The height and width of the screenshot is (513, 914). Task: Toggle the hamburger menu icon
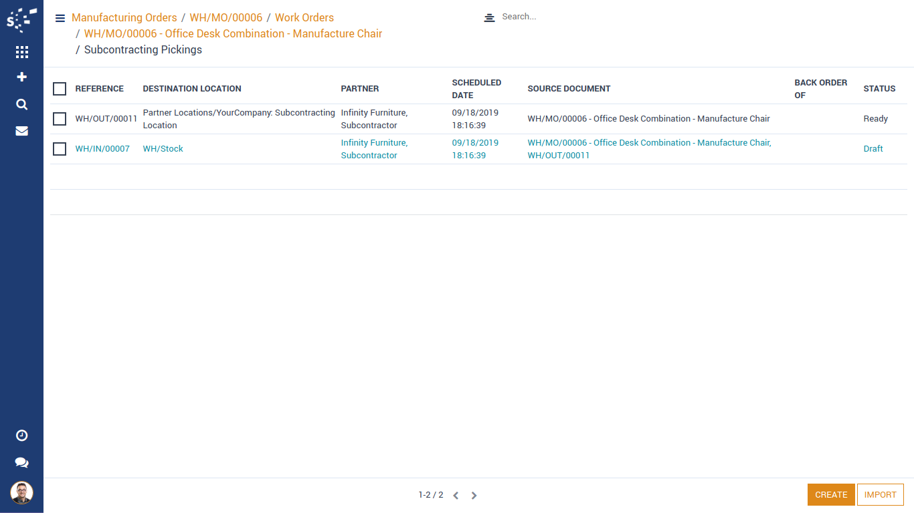click(60, 18)
